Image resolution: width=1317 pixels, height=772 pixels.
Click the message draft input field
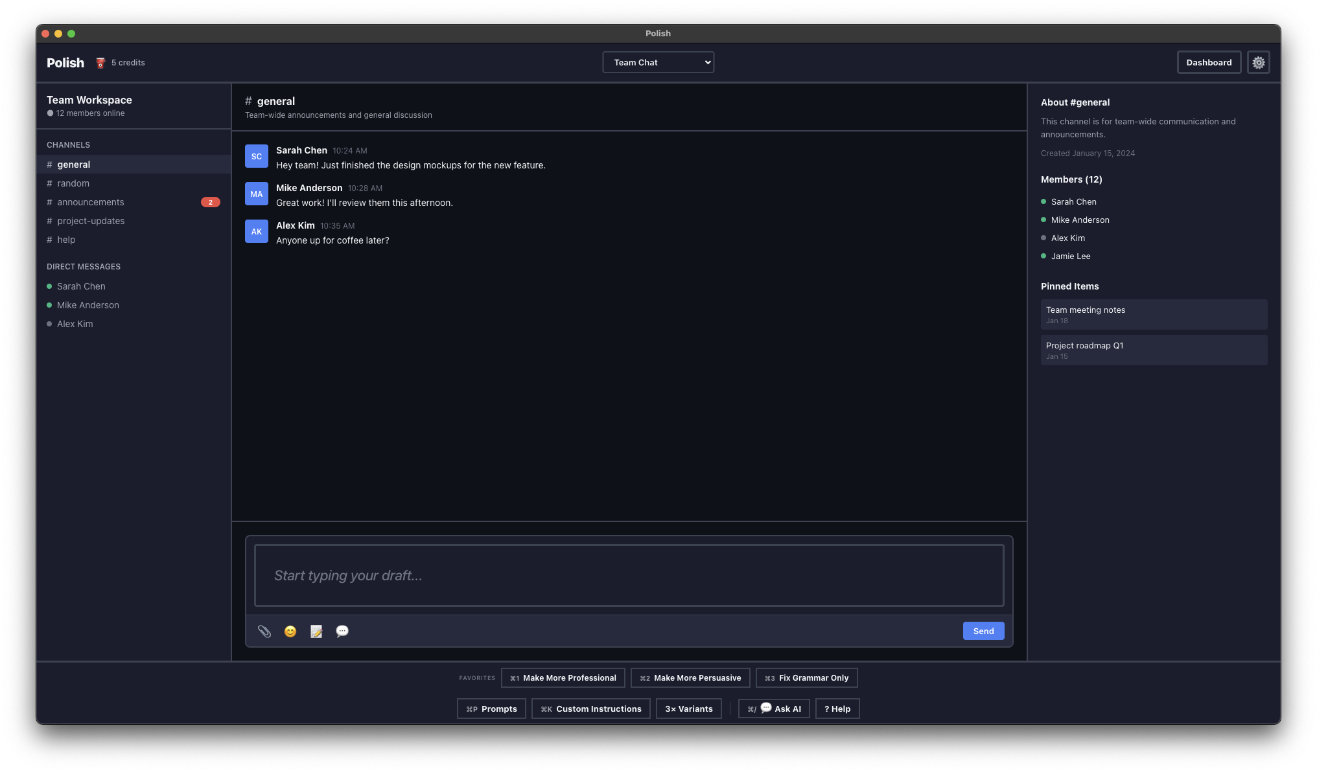[x=628, y=575]
